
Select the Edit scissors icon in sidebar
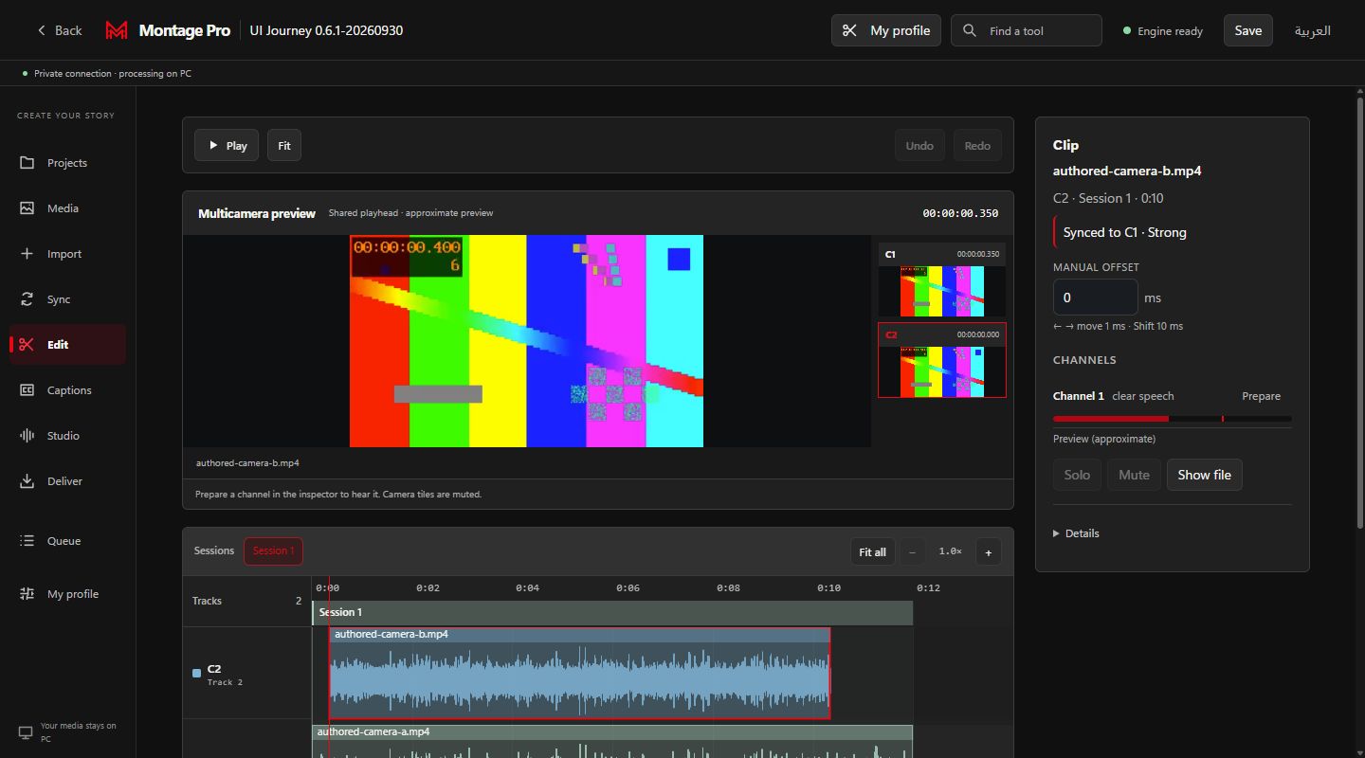pyautogui.click(x=27, y=345)
